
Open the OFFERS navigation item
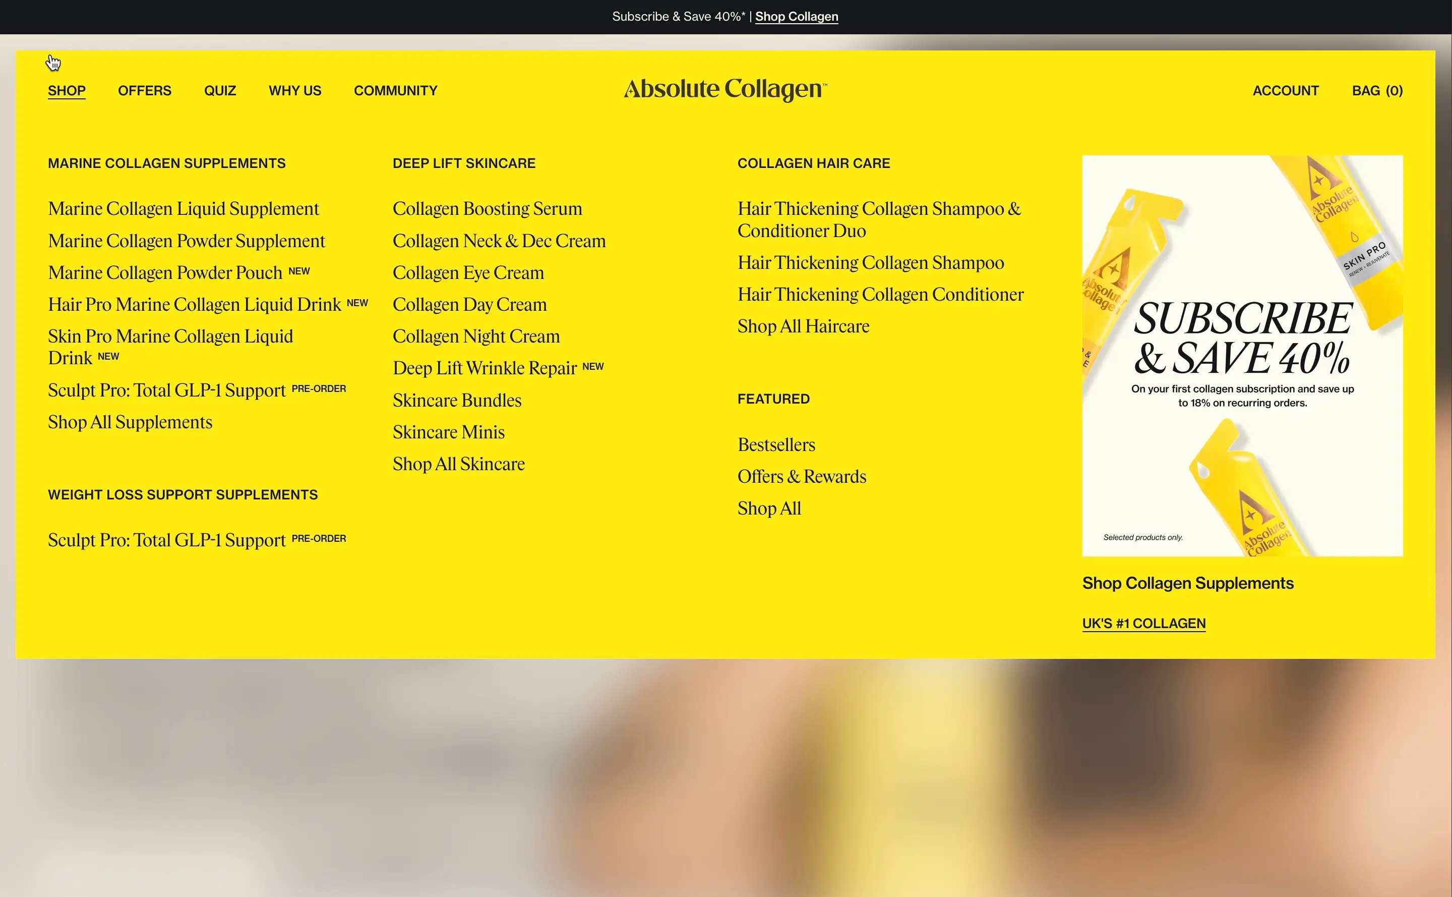[x=145, y=91]
